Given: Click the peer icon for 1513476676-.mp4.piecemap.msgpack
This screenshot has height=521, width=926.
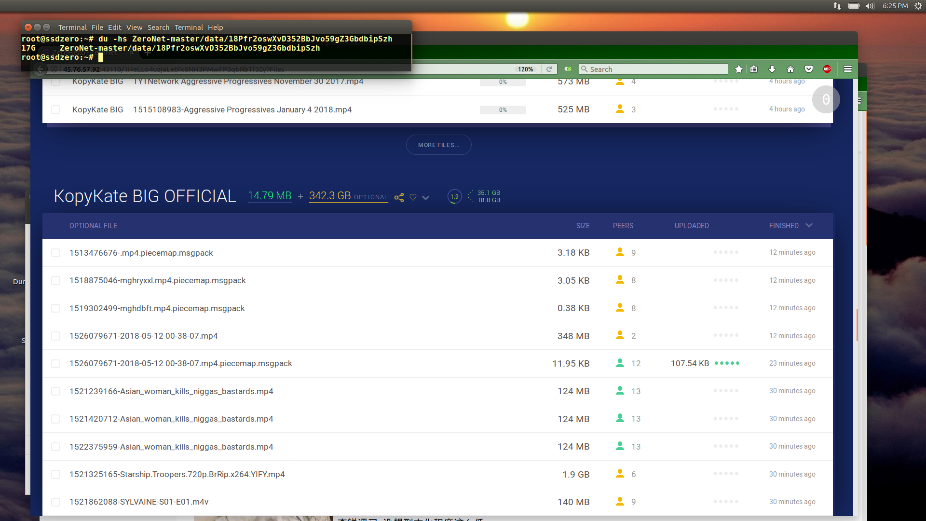Looking at the screenshot, I should click(x=620, y=252).
